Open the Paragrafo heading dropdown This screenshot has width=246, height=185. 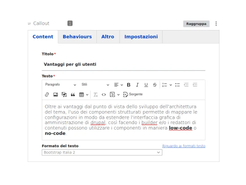(61, 85)
